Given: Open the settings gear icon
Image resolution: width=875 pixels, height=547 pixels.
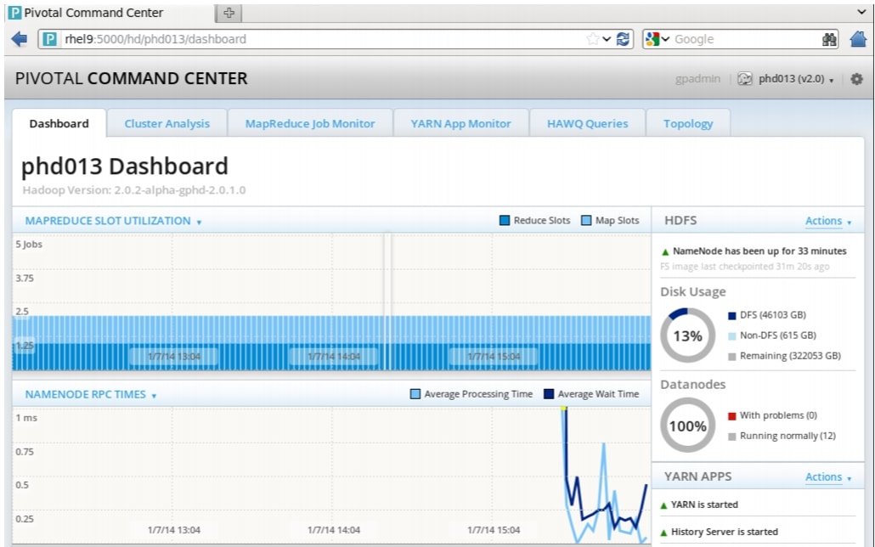Looking at the screenshot, I should pos(856,79).
